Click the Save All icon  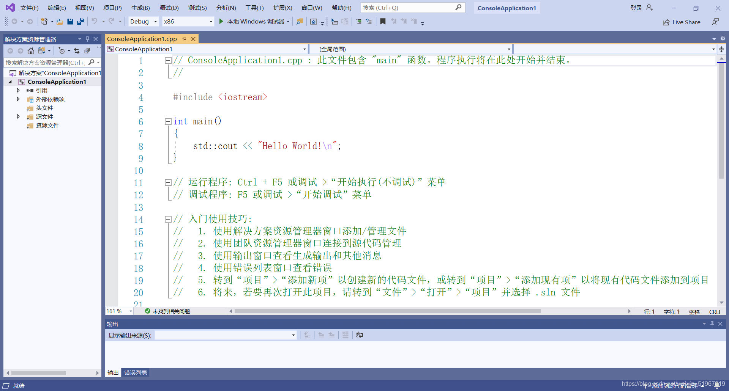pos(80,22)
